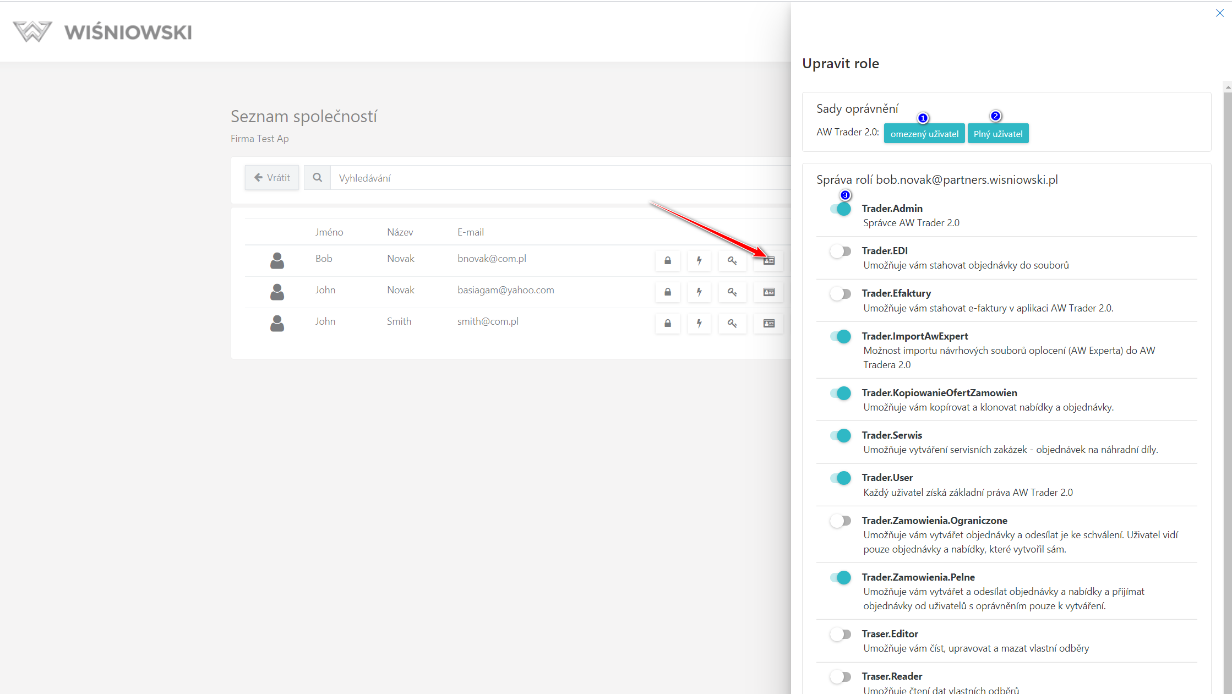The image size is (1232, 694).
Task: Disable the Trader.Admin role toggle
Action: pos(840,209)
